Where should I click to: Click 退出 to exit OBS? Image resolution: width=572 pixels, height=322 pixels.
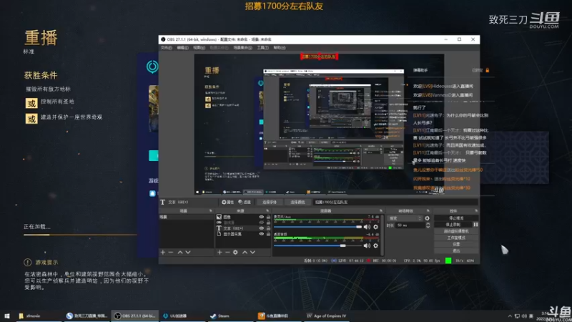[x=456, y=251]
